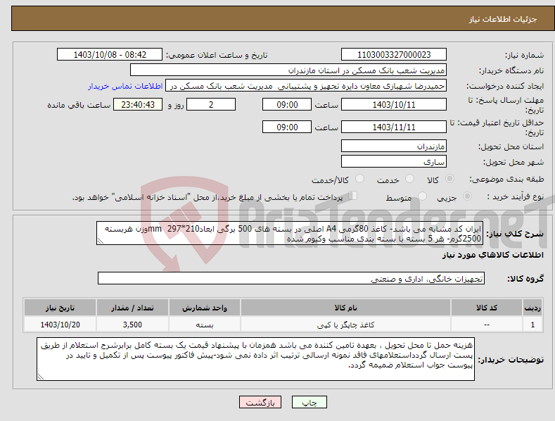Click the اطلاعات کالاهای مورد نیاز section heading
The height and width of the screenshot is (421, 555).
pyautogui.click(x=492, y=255)
